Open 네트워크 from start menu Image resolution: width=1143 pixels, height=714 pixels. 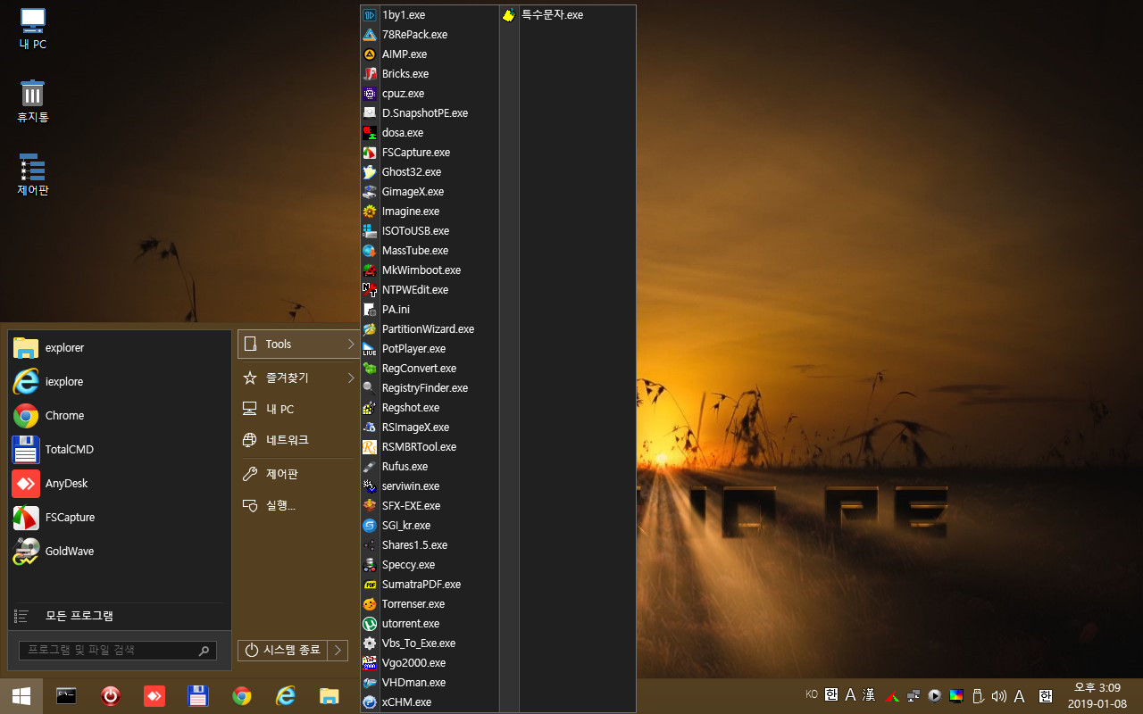click(298, 440)
